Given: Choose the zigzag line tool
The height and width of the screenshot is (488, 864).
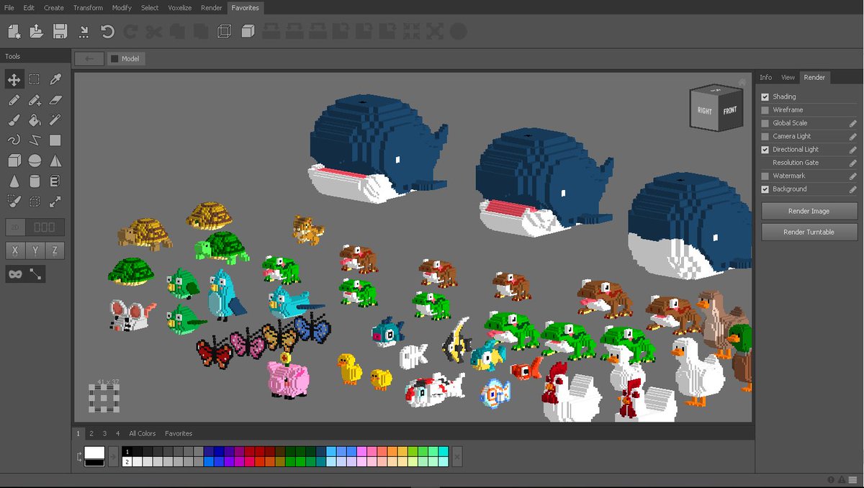Looking at the screenshot, I should pos(35,140).
